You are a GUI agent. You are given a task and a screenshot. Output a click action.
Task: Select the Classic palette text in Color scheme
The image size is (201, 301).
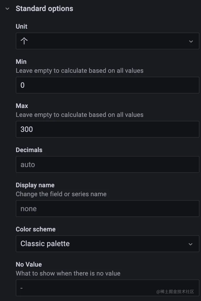point(45,244)
